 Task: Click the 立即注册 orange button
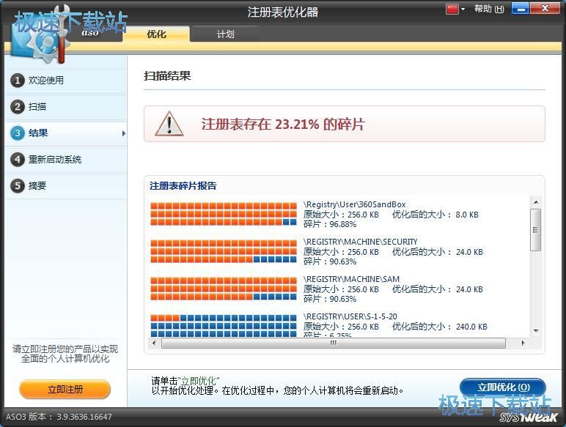pos(65,390)
